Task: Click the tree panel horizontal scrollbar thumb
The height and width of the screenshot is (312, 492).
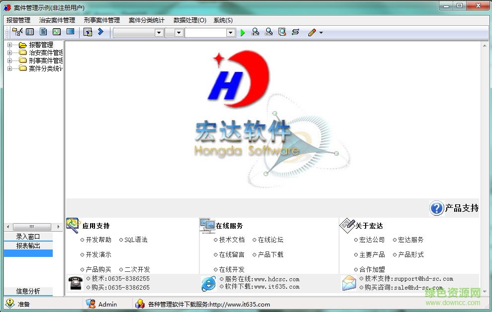Action: click(32, 227)
